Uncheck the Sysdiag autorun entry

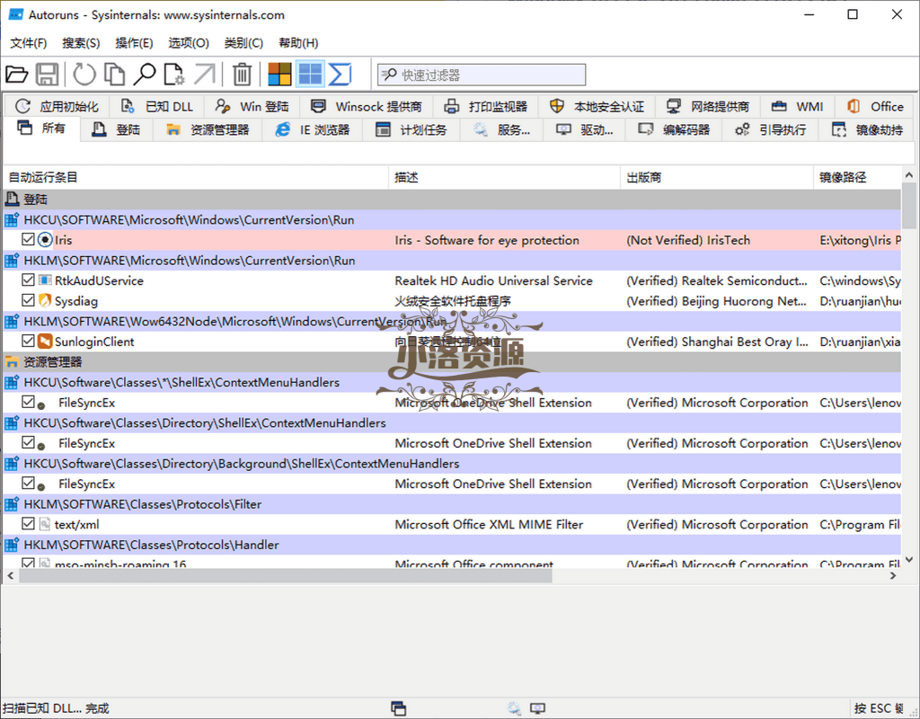(28, 300)
